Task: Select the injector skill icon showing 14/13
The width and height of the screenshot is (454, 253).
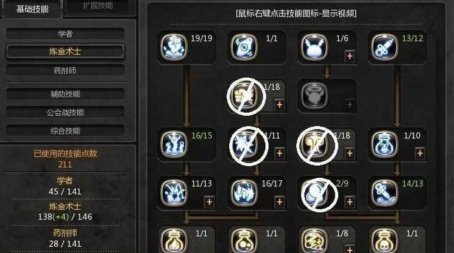Action: [x=384, y=192]
